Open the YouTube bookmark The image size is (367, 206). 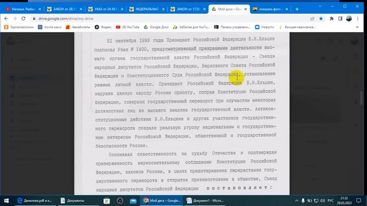[127, 27]
